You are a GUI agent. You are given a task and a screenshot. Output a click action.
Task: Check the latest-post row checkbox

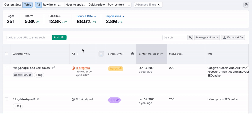[7, 99]
